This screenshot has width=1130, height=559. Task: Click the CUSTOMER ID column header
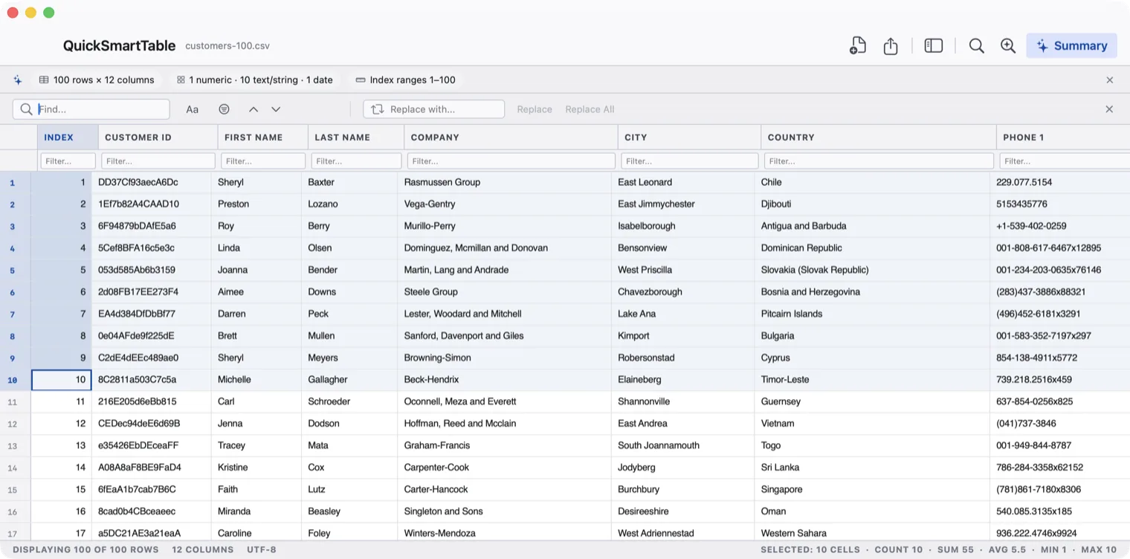pyautogui.click(x=158, y=138)
